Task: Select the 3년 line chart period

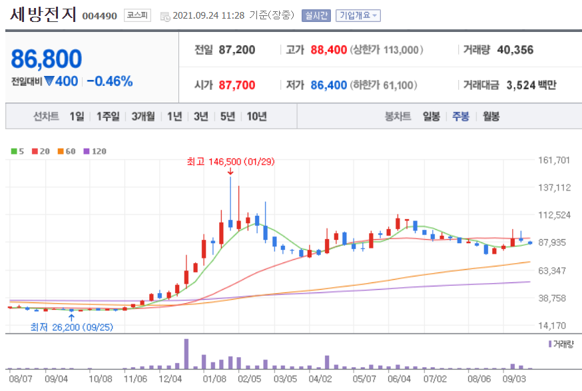Action: tap(201, 117)
